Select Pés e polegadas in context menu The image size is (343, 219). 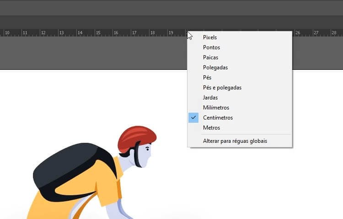coord(222,88)
